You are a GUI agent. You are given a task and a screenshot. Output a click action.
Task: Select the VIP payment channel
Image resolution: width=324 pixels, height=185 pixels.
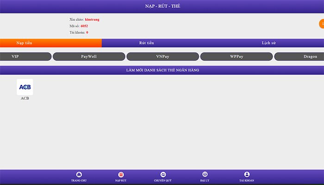coord(25,56)
